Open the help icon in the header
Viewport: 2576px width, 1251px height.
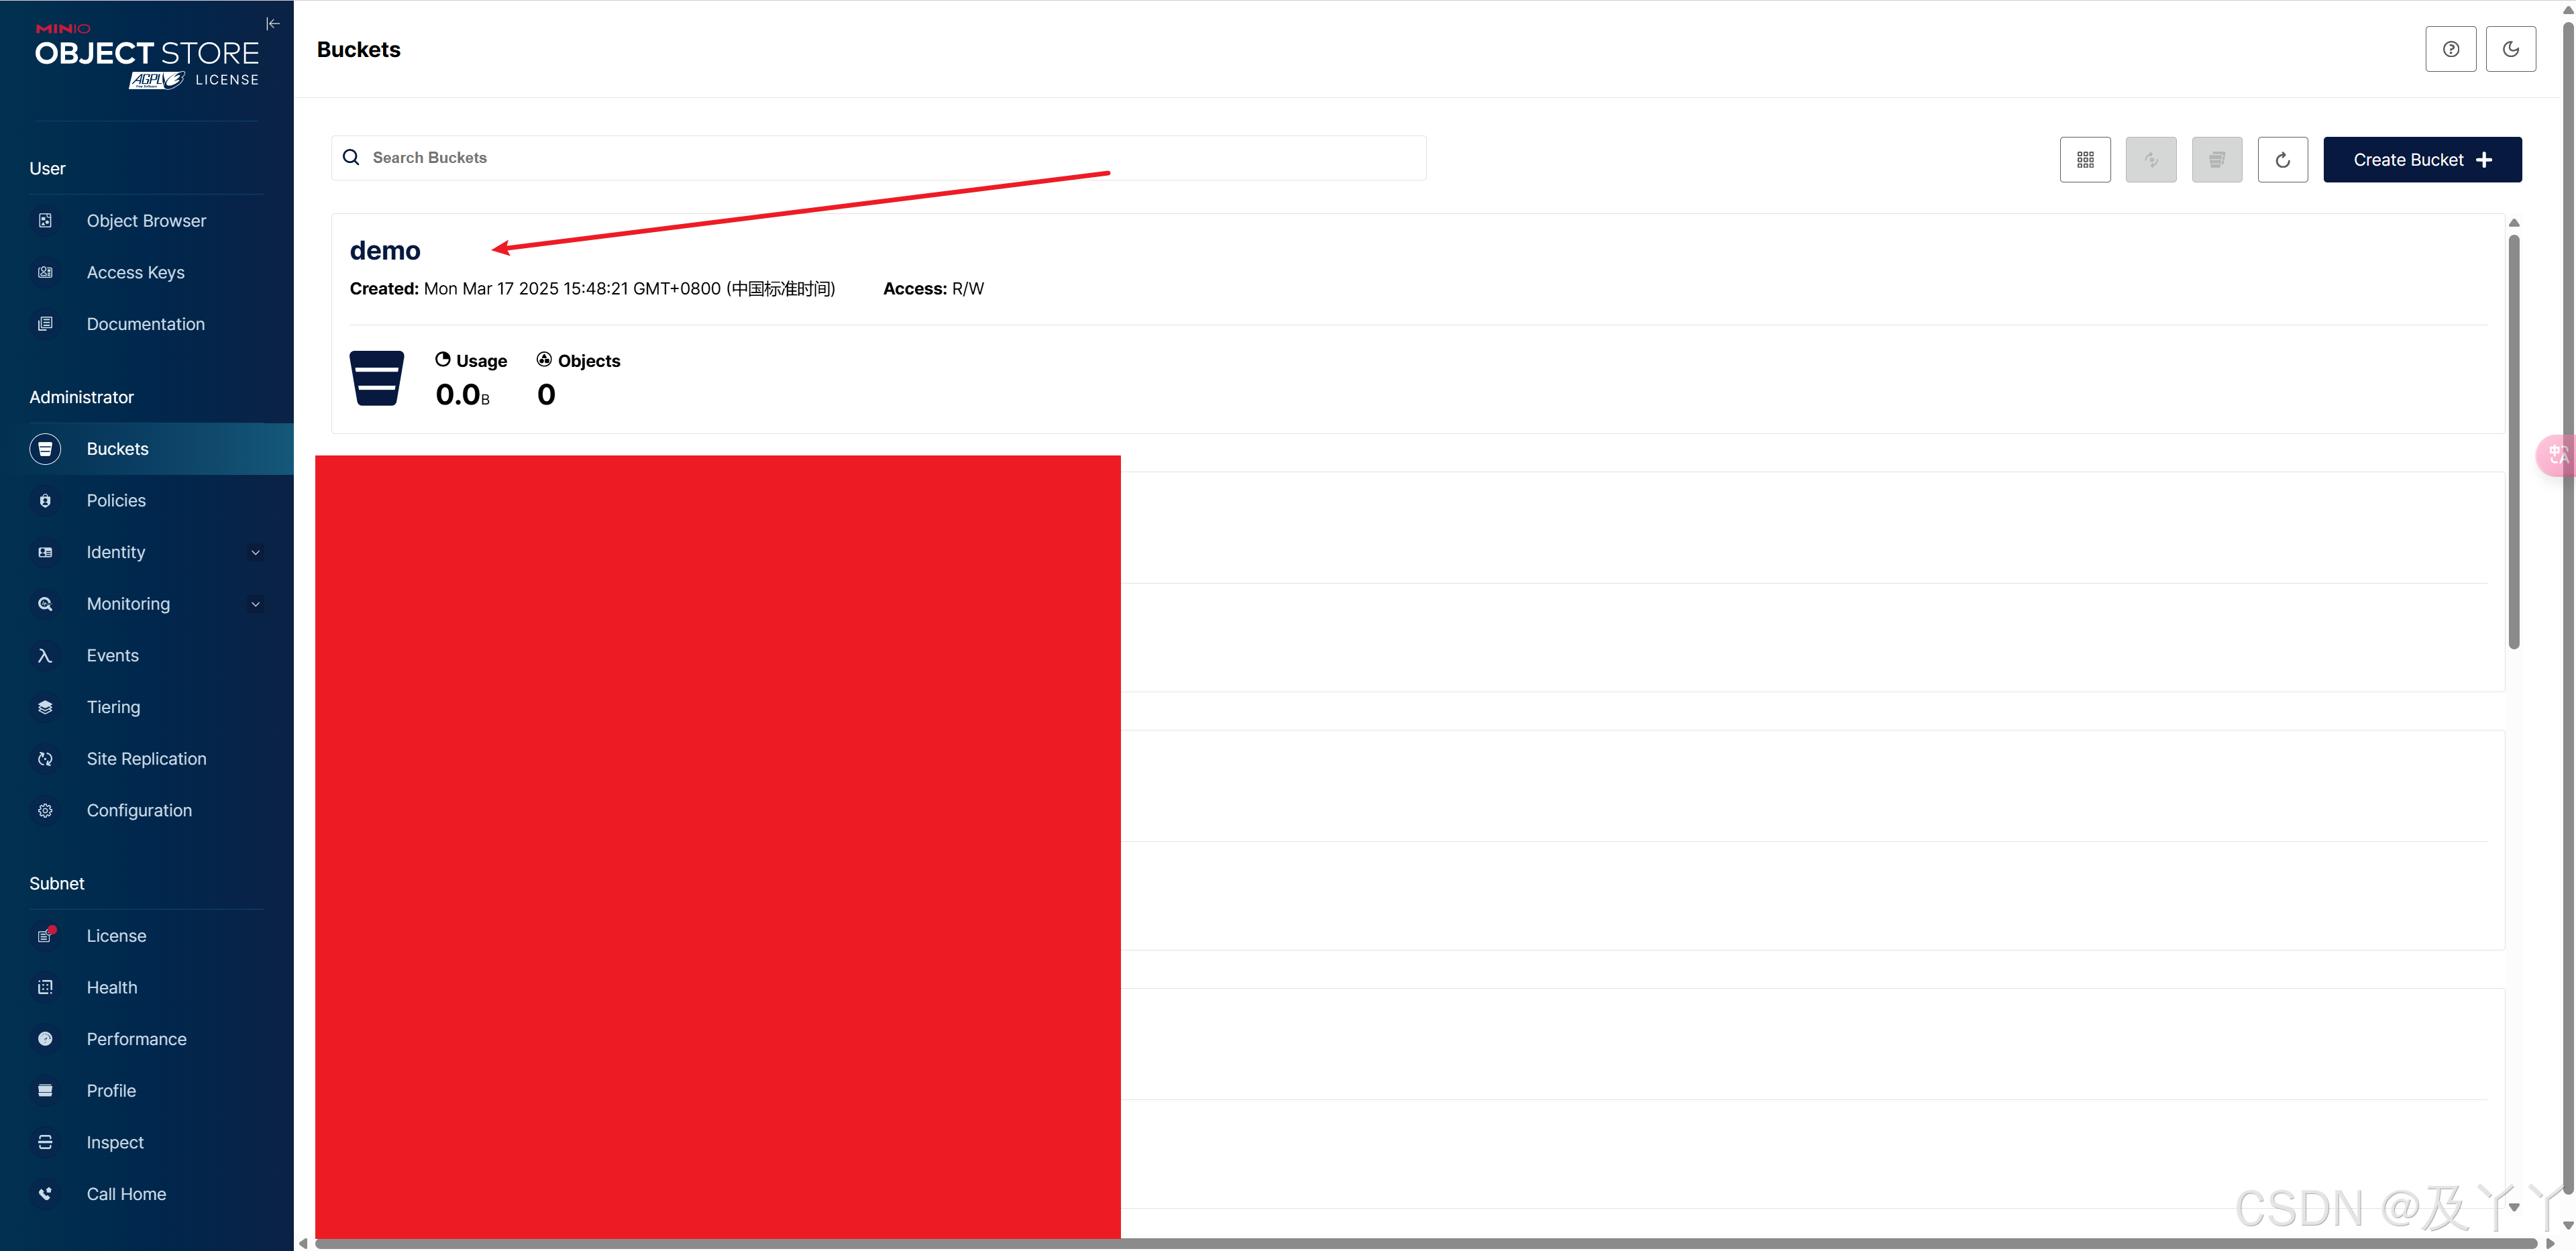point(2450,49)
